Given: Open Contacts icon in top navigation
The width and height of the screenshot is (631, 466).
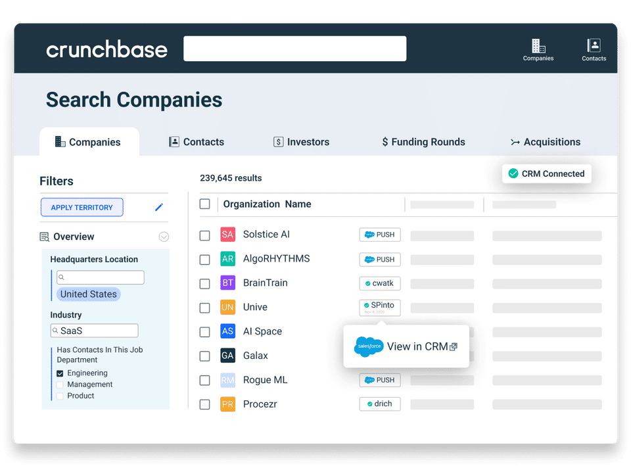Looking at the screenshot, I should [x=594, y=50].
